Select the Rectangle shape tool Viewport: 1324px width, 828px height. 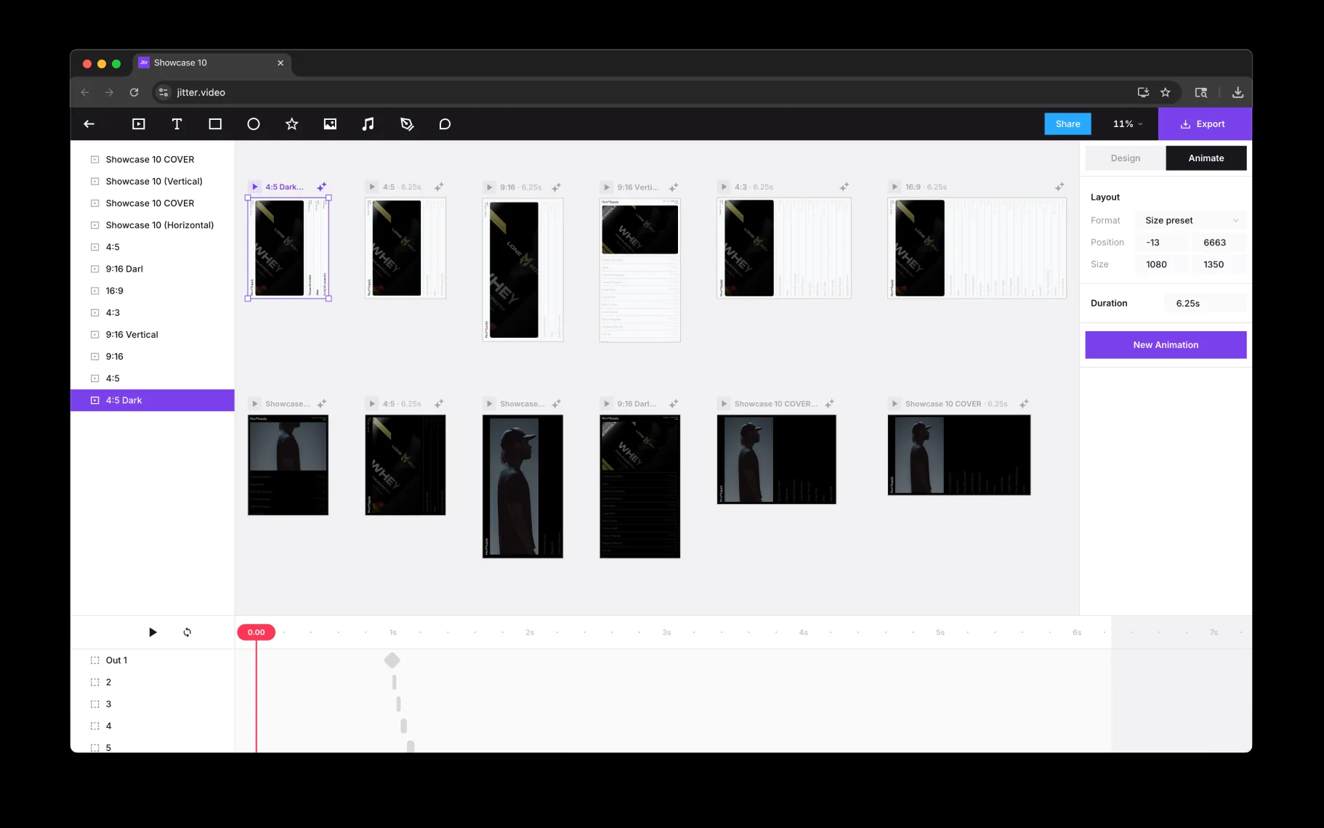coord(215,124)
